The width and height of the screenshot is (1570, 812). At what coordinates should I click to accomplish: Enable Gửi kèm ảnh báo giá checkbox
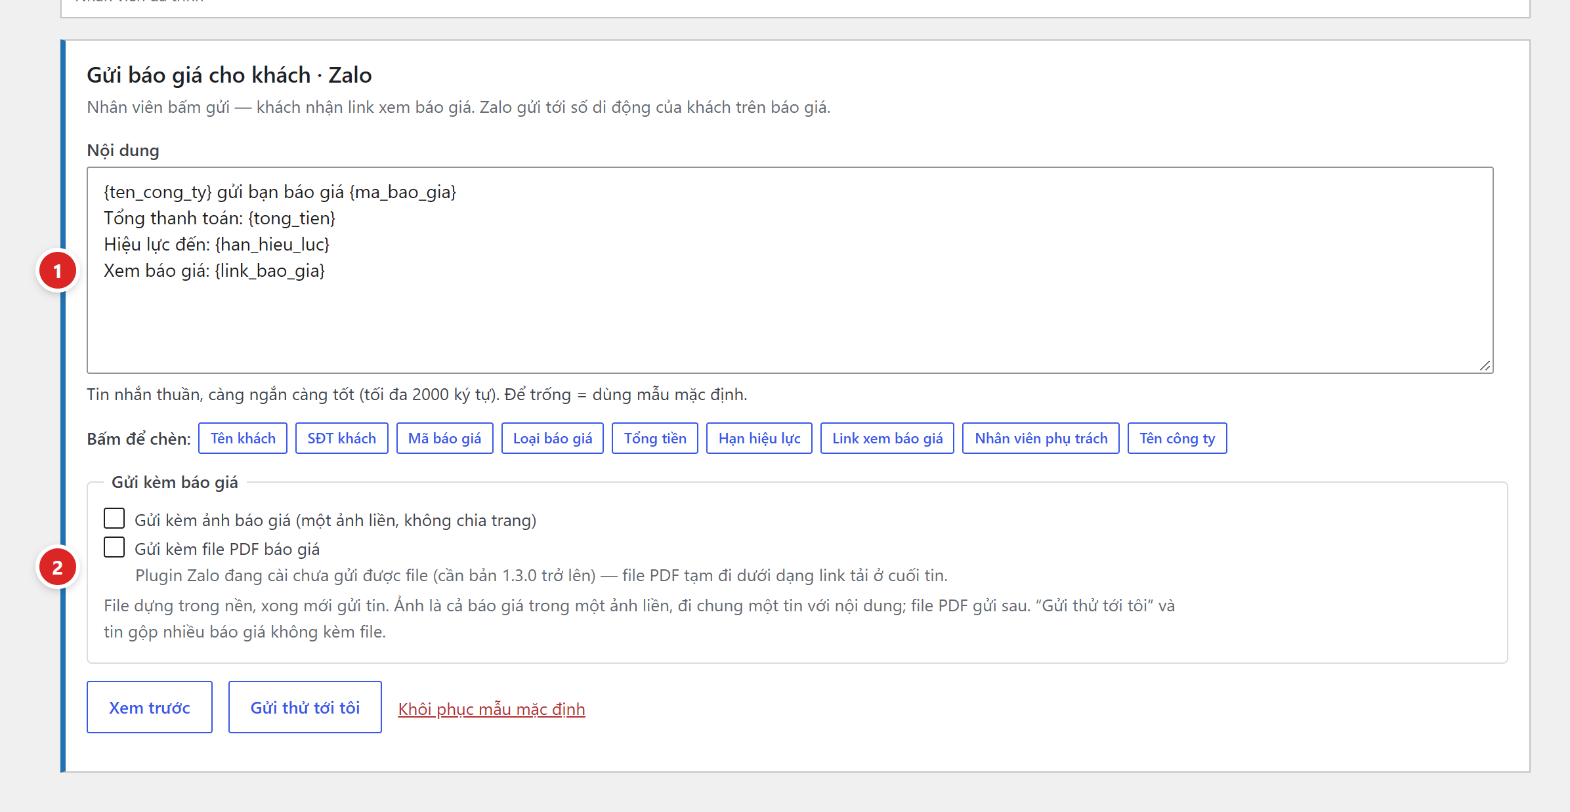coord(114,518)
